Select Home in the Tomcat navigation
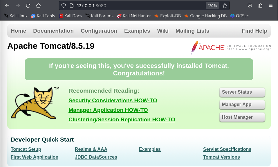This screenshot has width=278, height=167. pos(19,31)
